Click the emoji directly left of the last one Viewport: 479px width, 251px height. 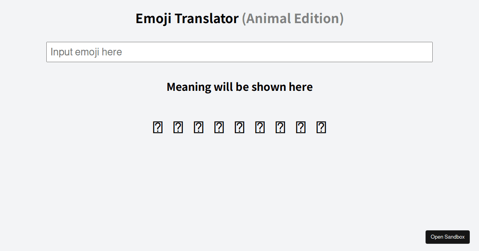tap(301, 127)
